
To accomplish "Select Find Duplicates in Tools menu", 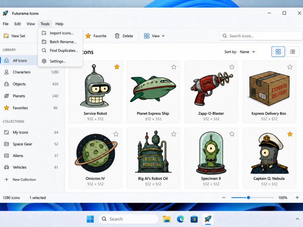I will [x=60, y=50].
